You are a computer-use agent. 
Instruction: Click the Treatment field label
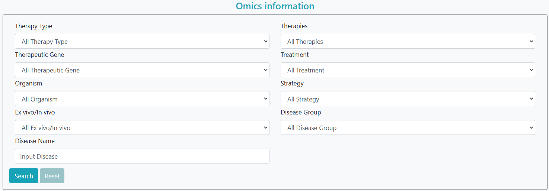[x=295, y=55]
